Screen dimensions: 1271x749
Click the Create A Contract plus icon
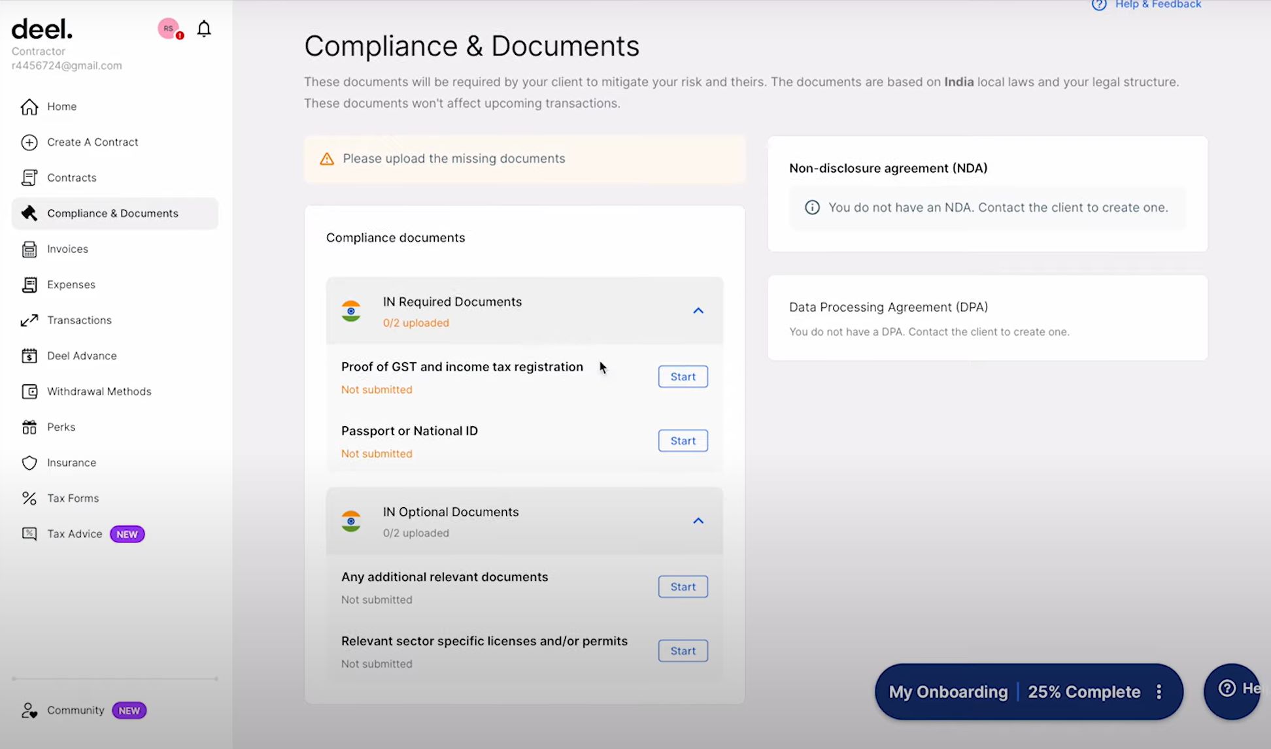[x=29, y=142]
